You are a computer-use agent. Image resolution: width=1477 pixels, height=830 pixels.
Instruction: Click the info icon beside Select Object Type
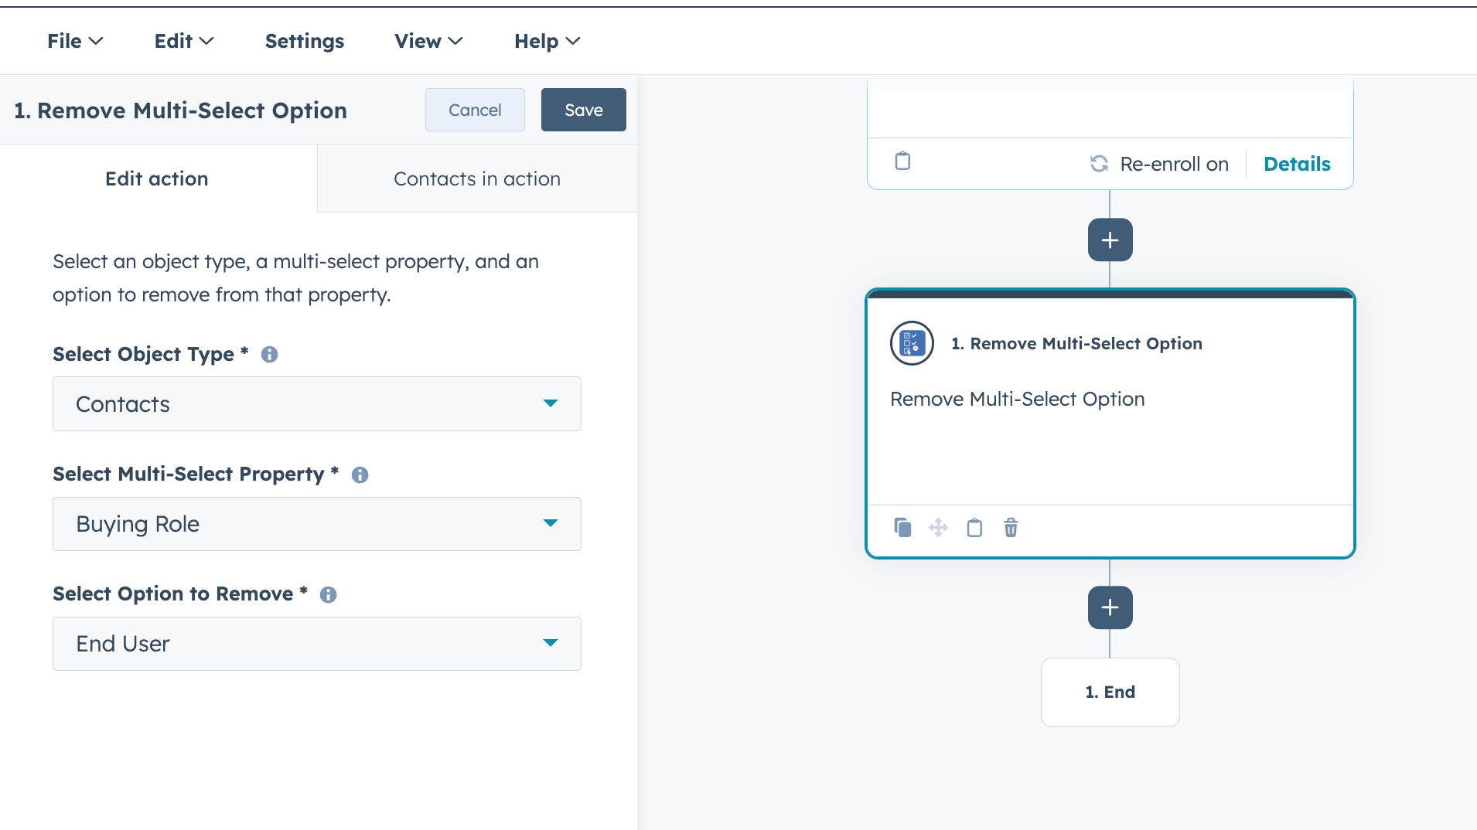(x=269, y=354)
